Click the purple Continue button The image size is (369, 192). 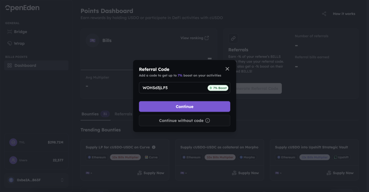(x=184, y=106)
